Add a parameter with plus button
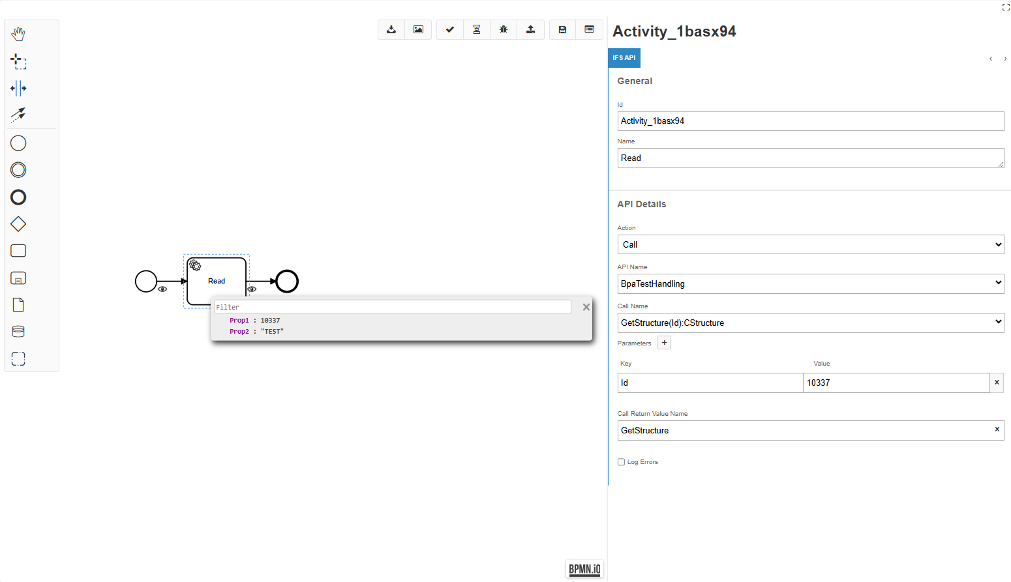 tap(664, 343)
